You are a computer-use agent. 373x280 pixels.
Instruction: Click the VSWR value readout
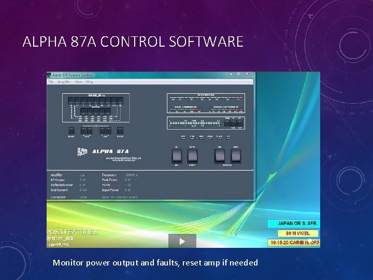coord(128,185)
